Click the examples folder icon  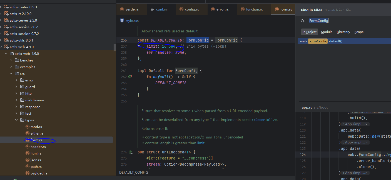click(x=17, y=67)
